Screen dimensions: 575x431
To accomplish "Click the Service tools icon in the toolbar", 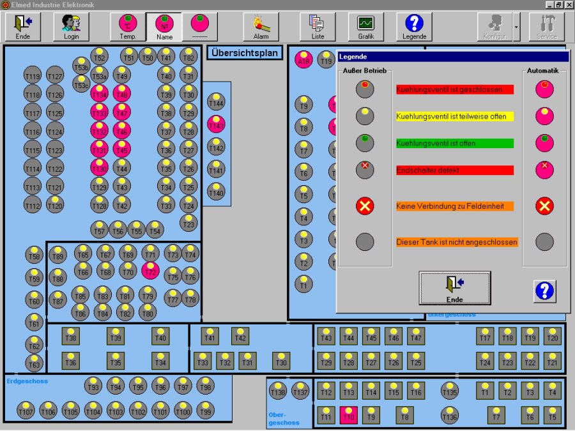I will coord(547,26).
